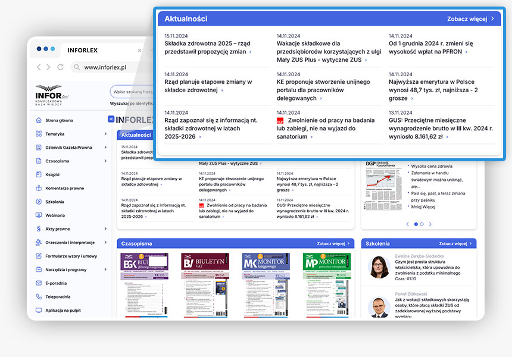Open E-poradnia menu item
Screen dimensions: 512x357
point(56,283)
